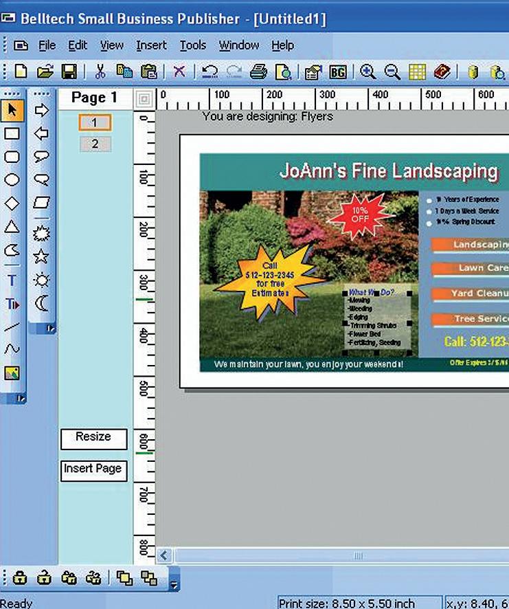
Task: Click the Undo arrow icon
Action: [210, 72]
